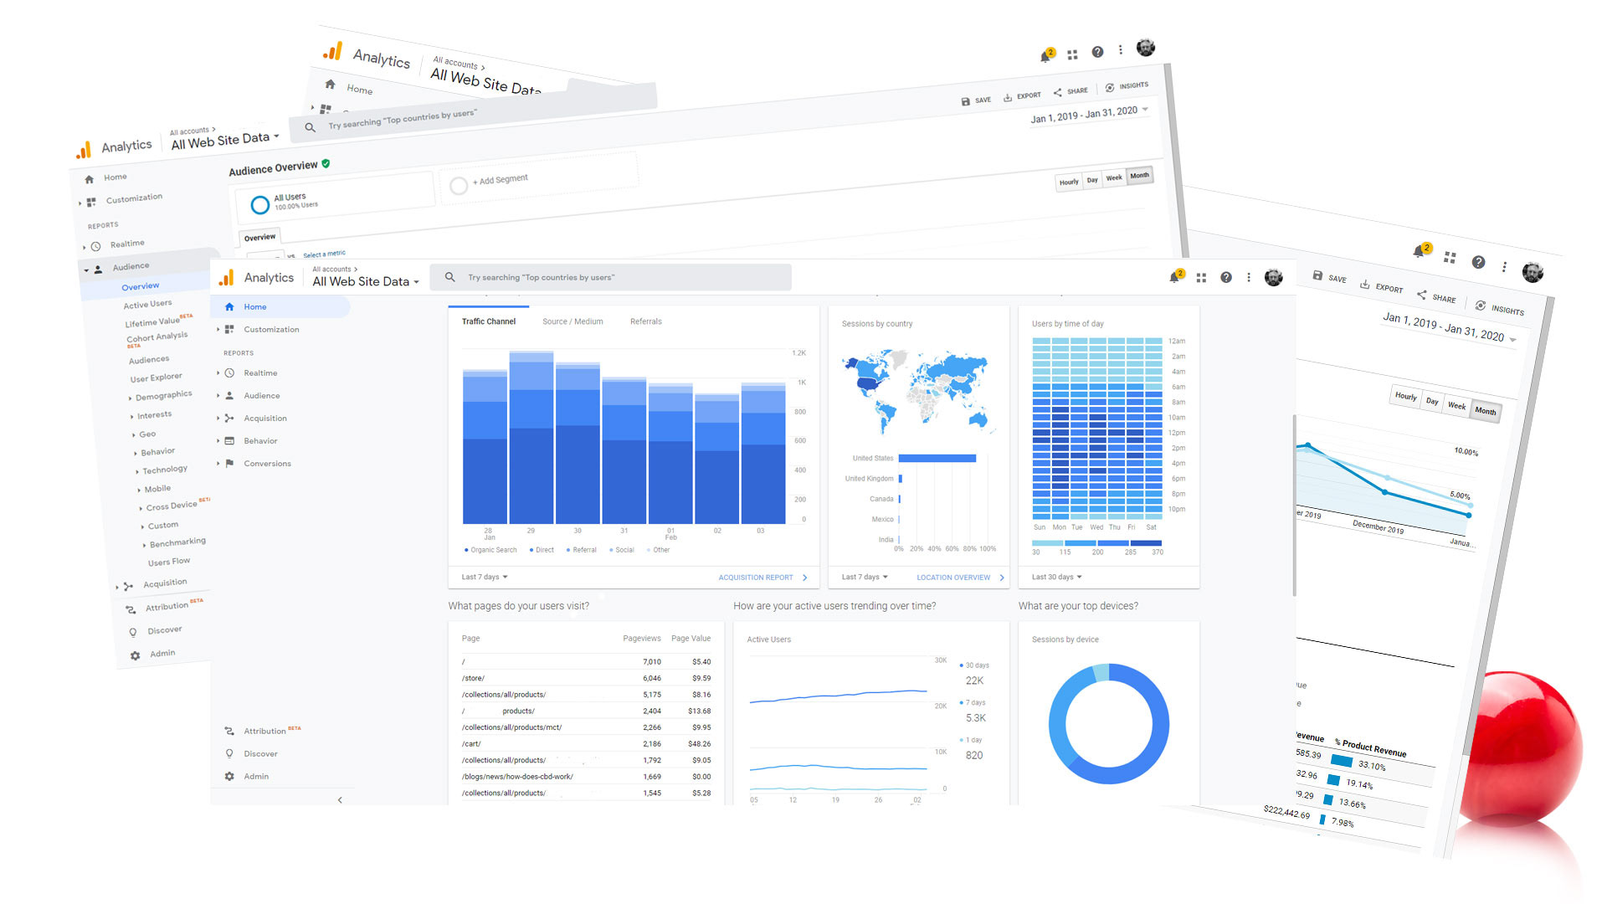Screen dimensions: 1607x904
Task: Click help icon in front window header
Action: coord(1226,278)
